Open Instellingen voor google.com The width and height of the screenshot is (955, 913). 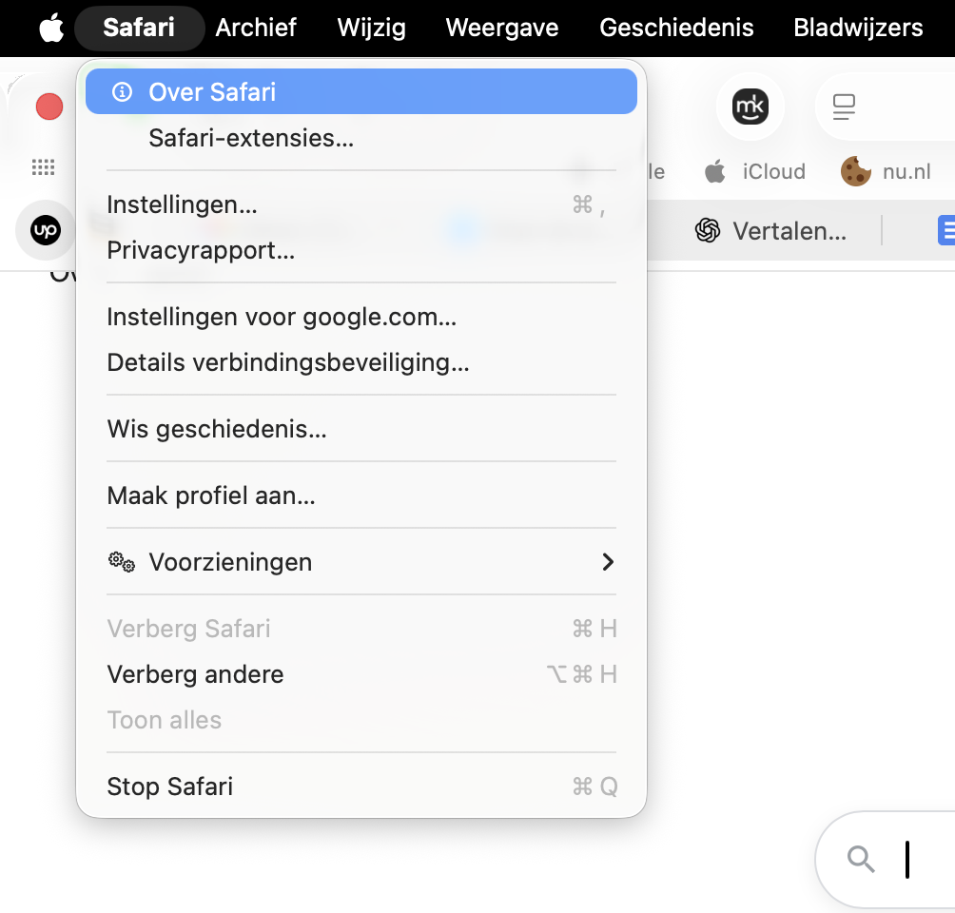[x=281, y=317]
